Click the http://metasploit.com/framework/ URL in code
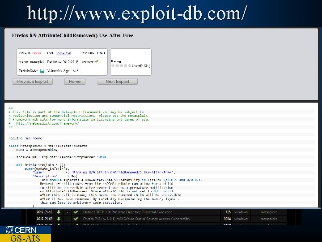 point(48,123)
